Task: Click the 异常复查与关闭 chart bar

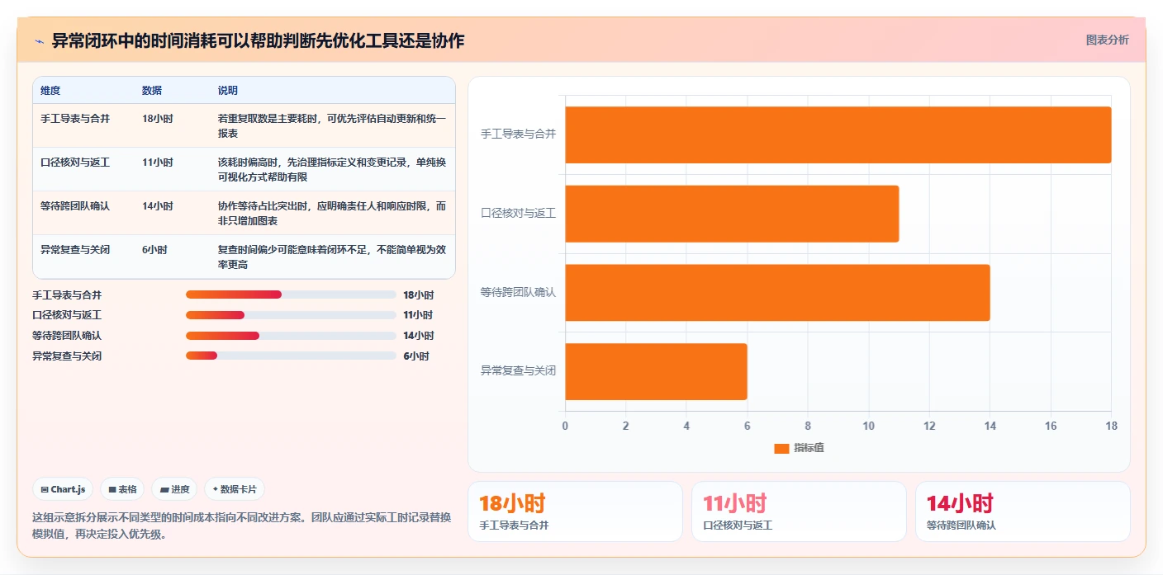Action: click(656, 372)
